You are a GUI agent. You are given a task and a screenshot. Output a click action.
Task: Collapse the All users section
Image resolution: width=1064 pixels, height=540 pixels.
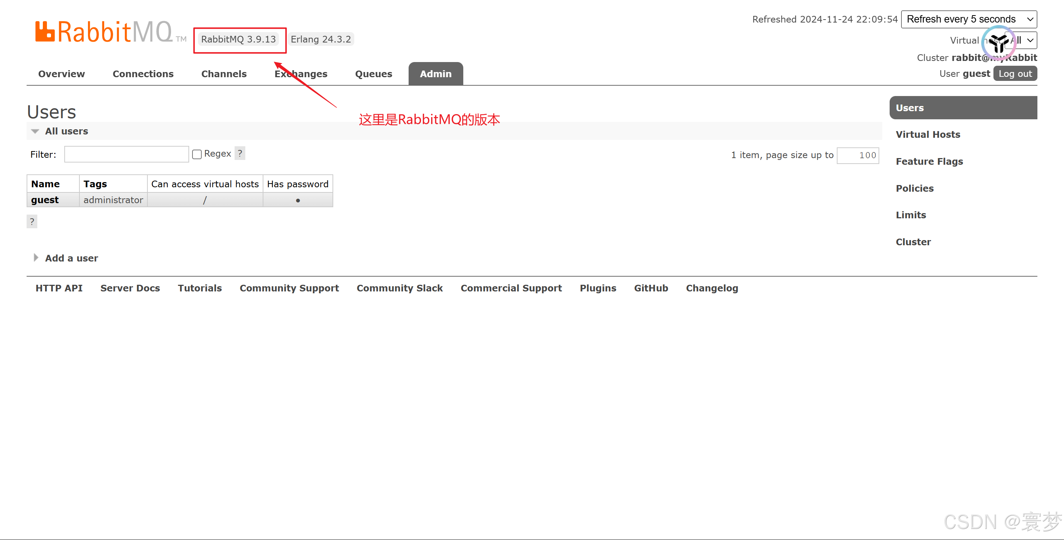tap(66, 131)
